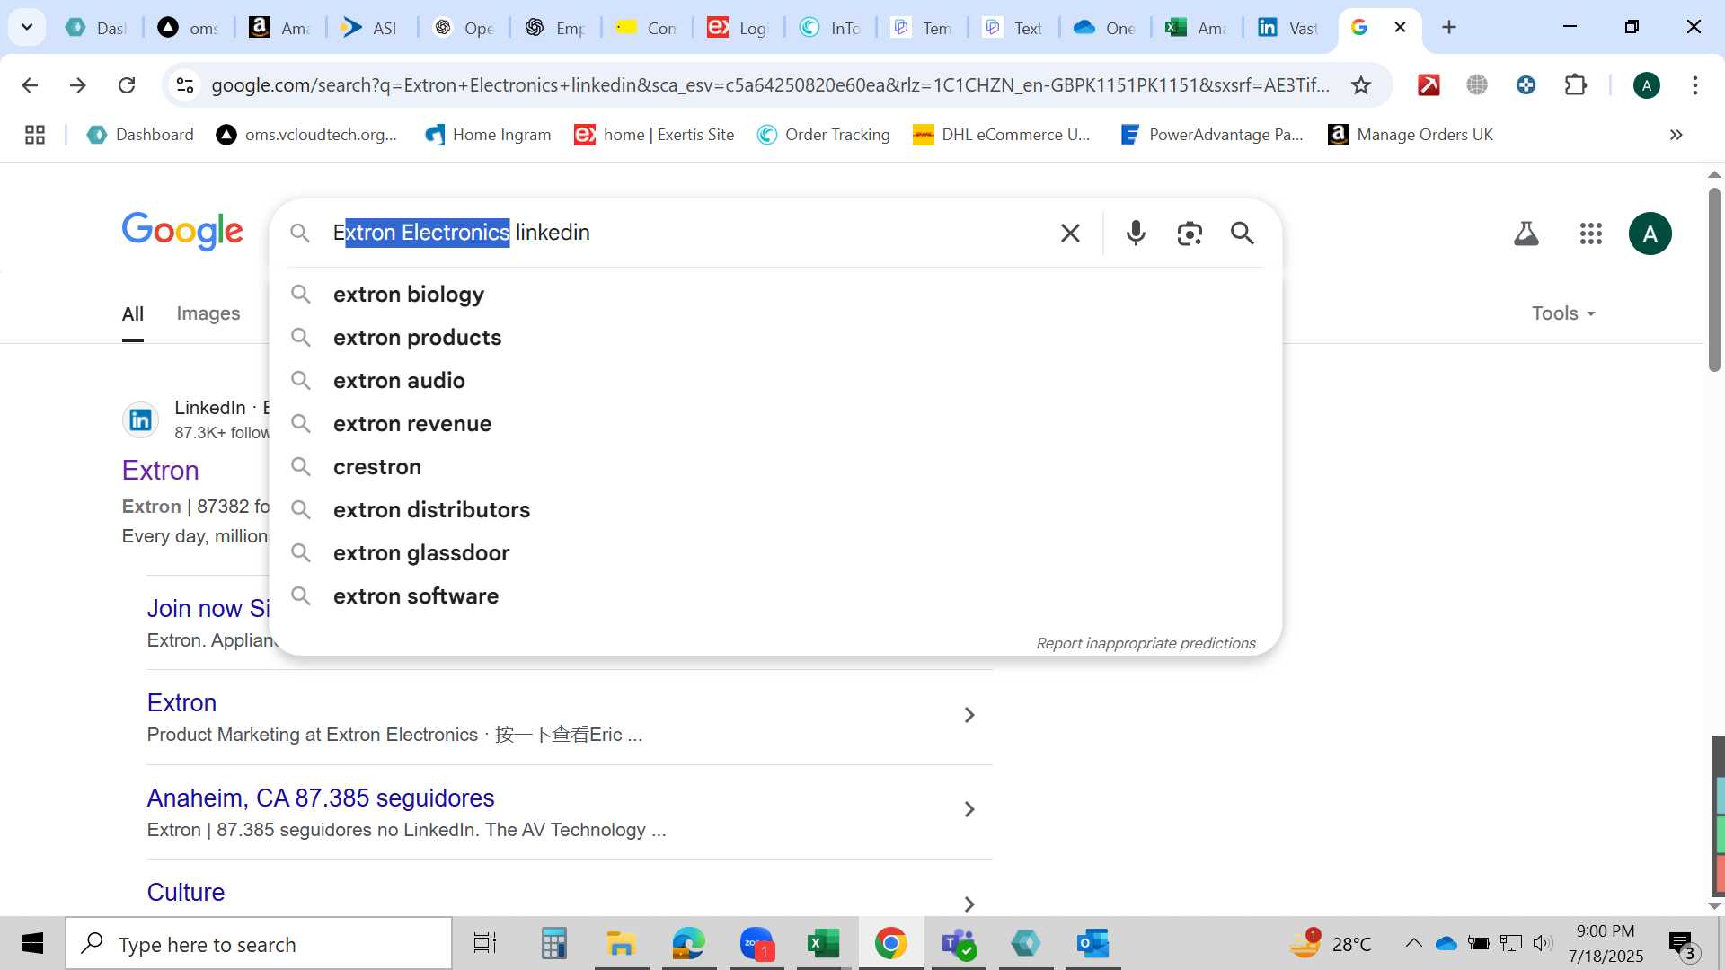Open Microsoft Edge from the taskbar
This screenshot has width=1725, height=970.
688,944
